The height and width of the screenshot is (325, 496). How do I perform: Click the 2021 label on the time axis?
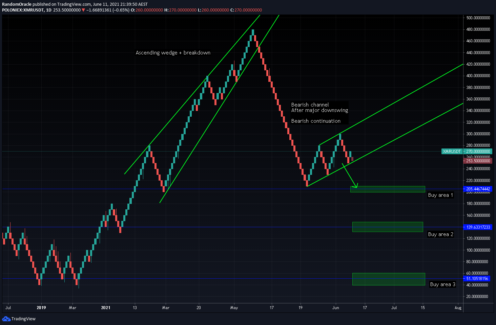click(x=106, y=308)
